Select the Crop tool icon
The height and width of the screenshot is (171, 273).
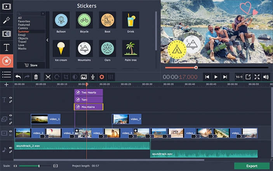(x=66, y=77)
